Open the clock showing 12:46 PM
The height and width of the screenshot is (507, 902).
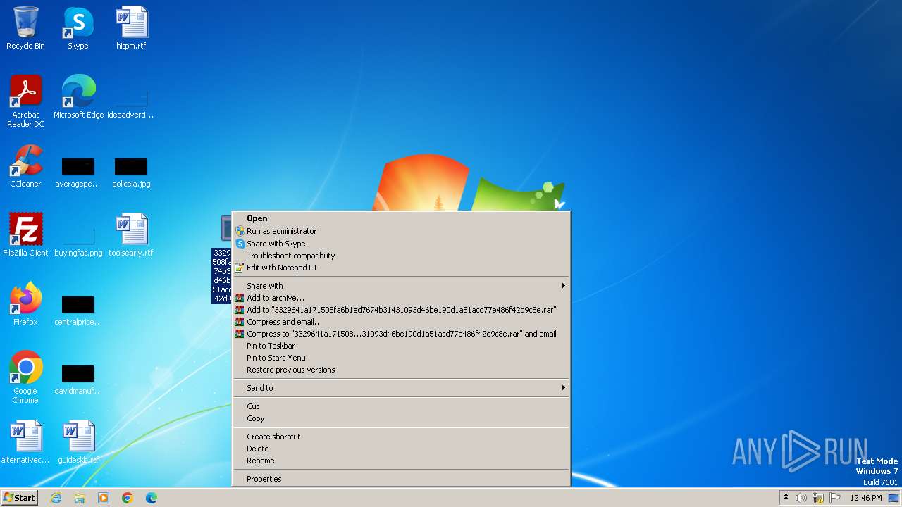pos(866,498)
